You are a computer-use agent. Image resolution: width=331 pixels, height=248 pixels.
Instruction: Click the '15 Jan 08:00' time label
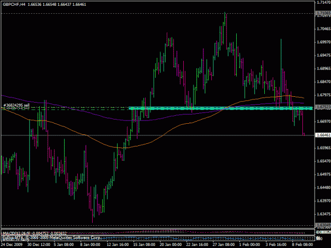[x=144, y=244]
